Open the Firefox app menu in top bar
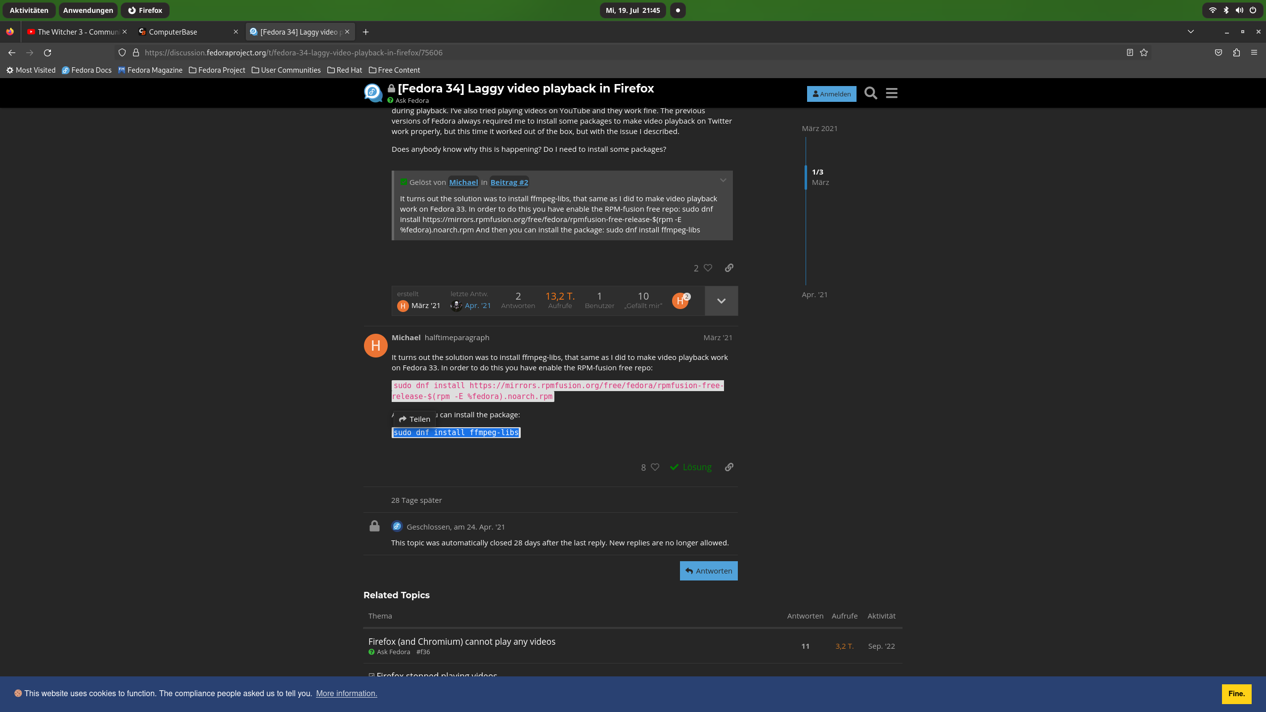 [145, 10]
